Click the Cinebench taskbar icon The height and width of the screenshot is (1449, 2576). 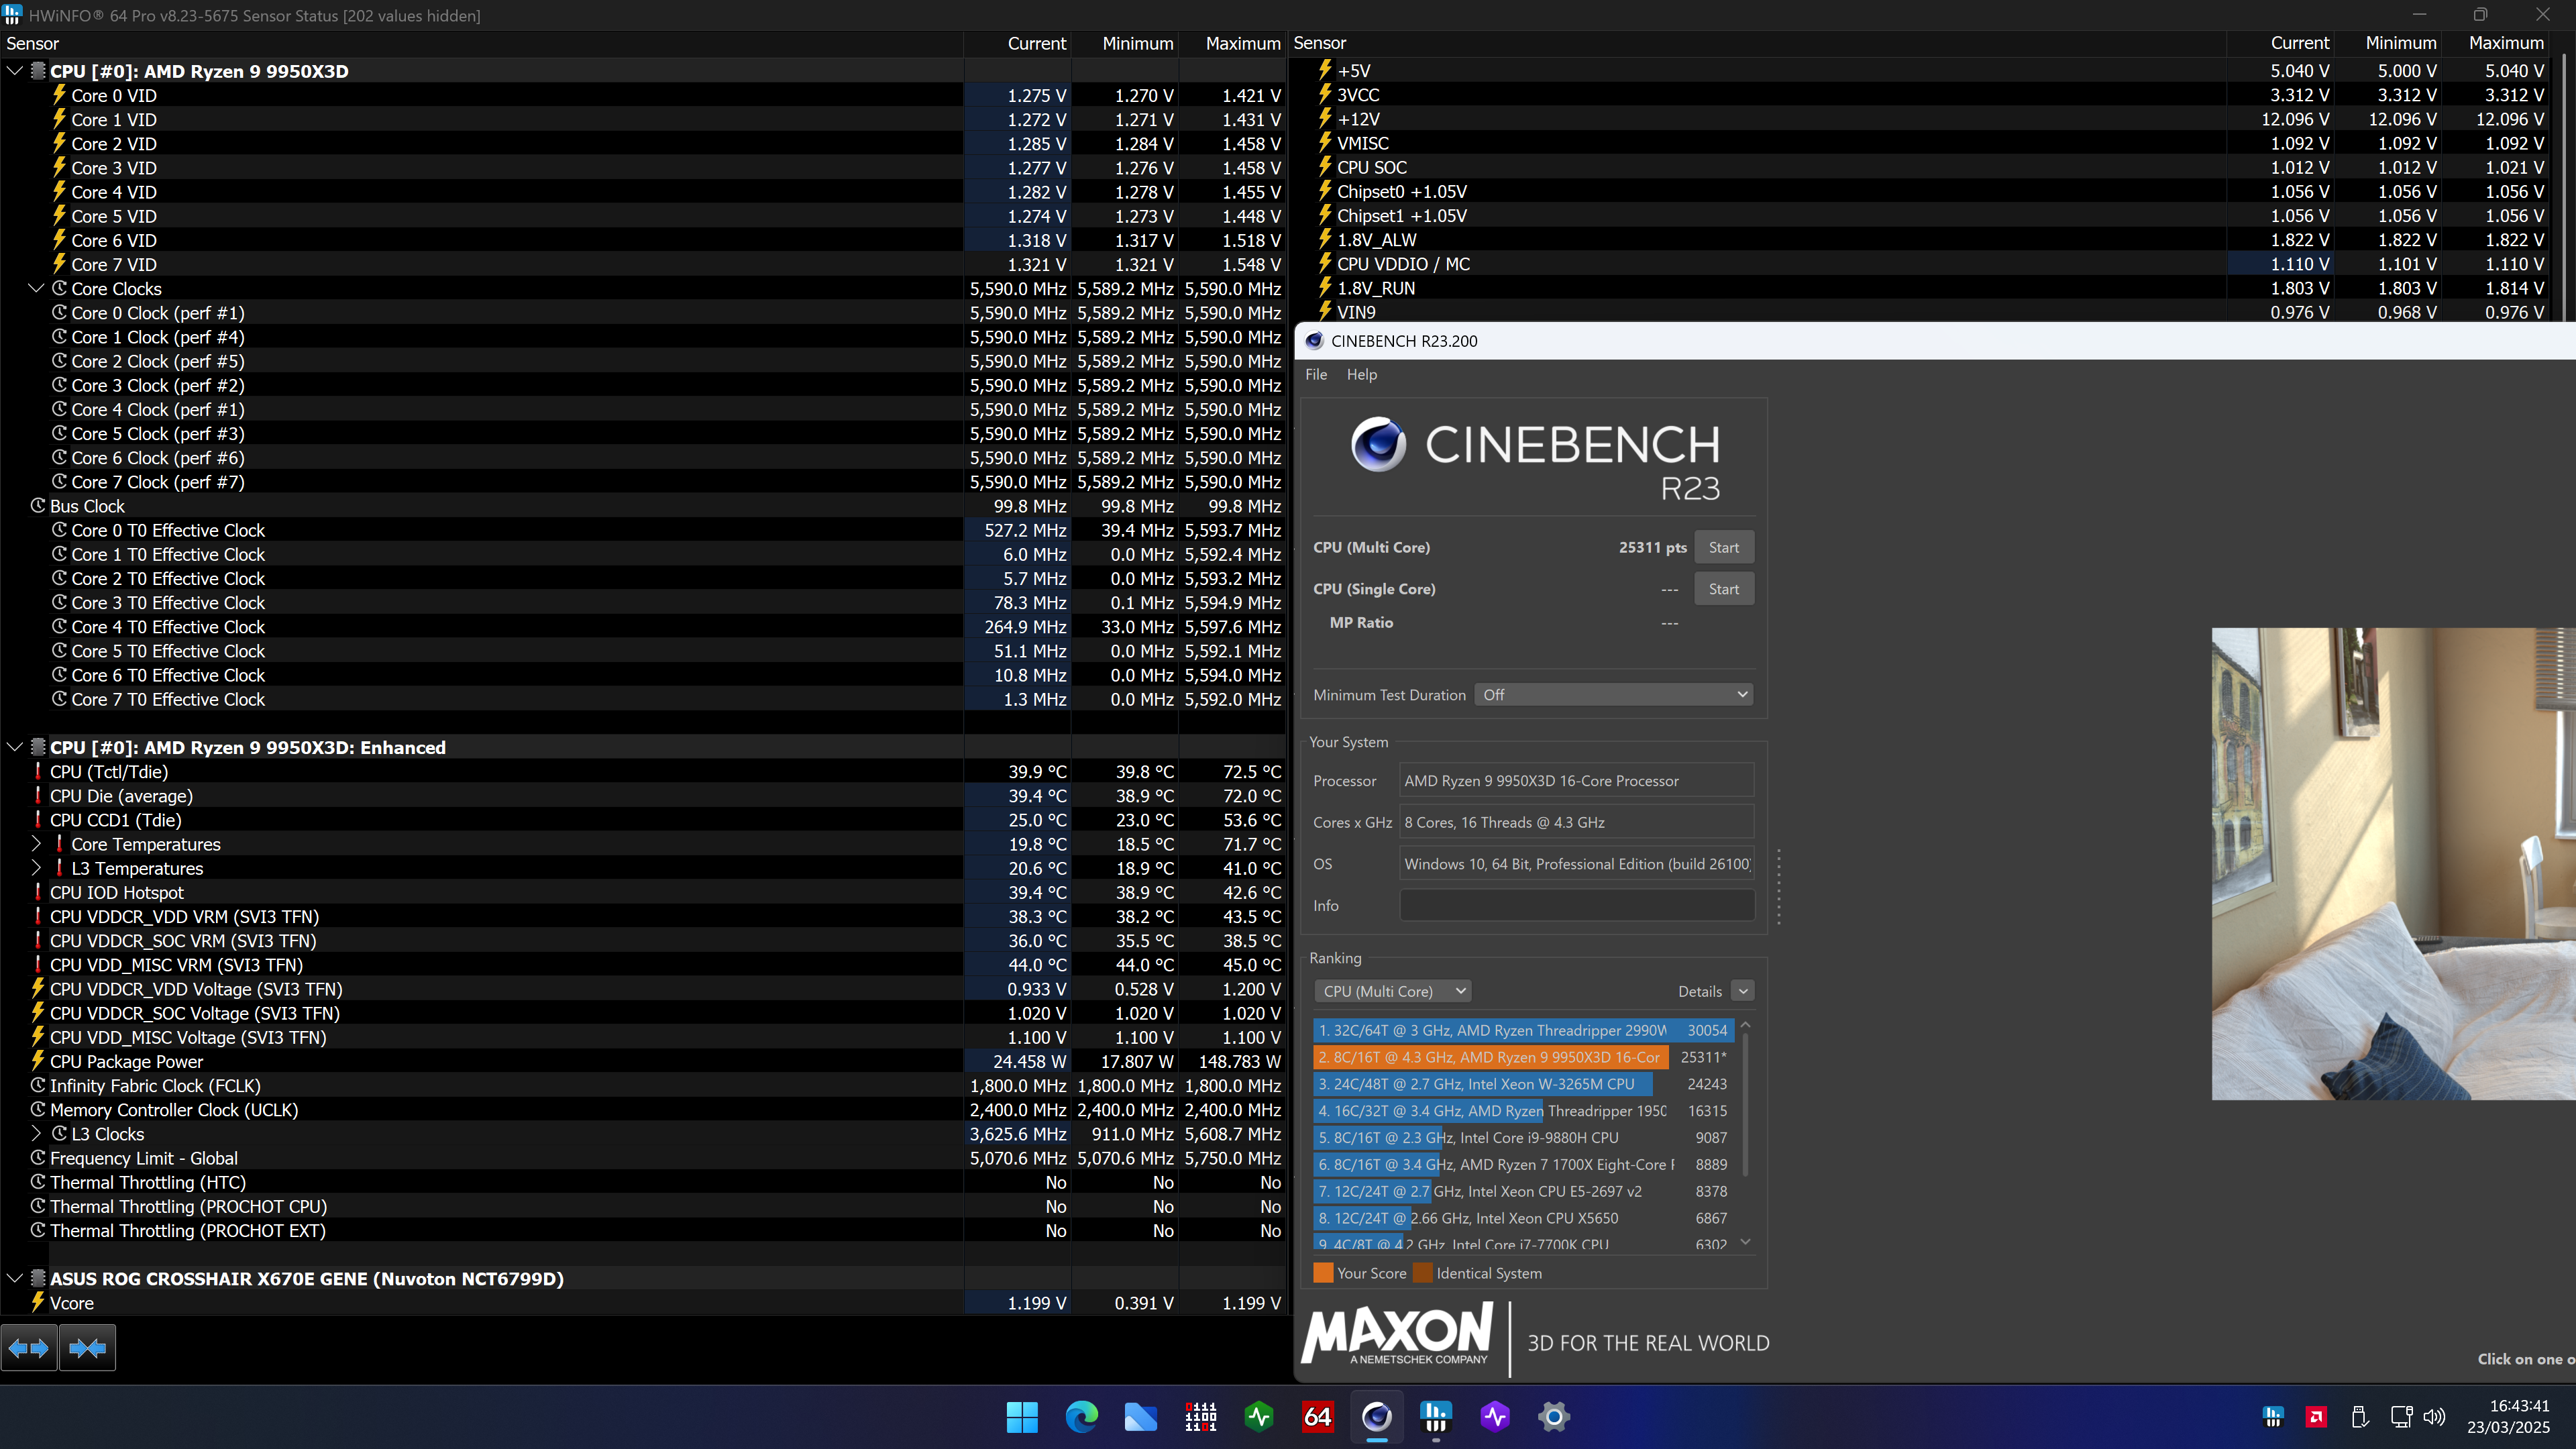(1376, 1416)
